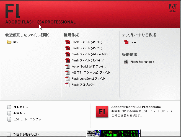Choose Flash ファイル (モバイル) text link
Screen dimensions: 181x137
pos(88,61)
